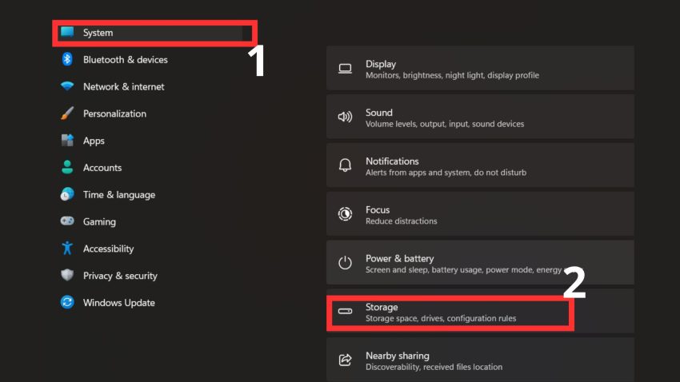Viewport: 680px width, 382px height.
Task: Click 'Alerts from apps and system' text
Action: [x=446, y=173]
